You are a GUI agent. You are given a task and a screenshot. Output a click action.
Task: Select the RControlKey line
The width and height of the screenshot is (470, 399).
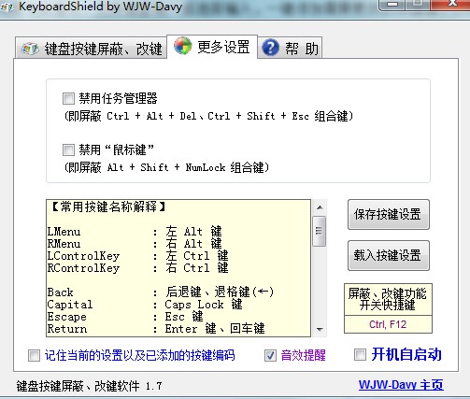[x=137, y=268]
